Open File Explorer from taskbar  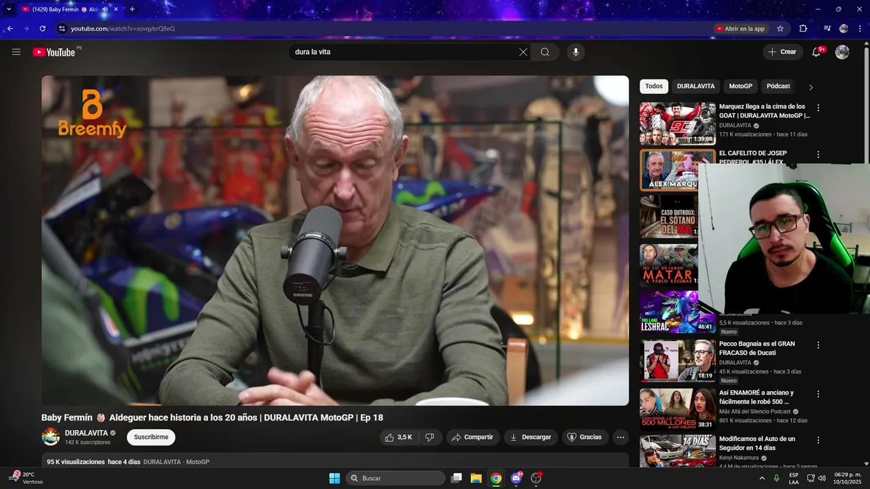click(476, 478)
